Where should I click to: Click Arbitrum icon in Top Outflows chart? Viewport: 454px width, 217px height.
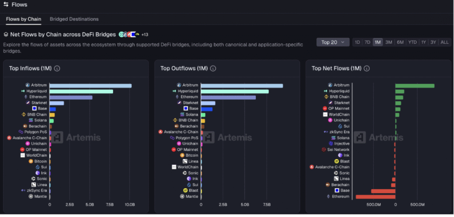(x=179, y=85)
